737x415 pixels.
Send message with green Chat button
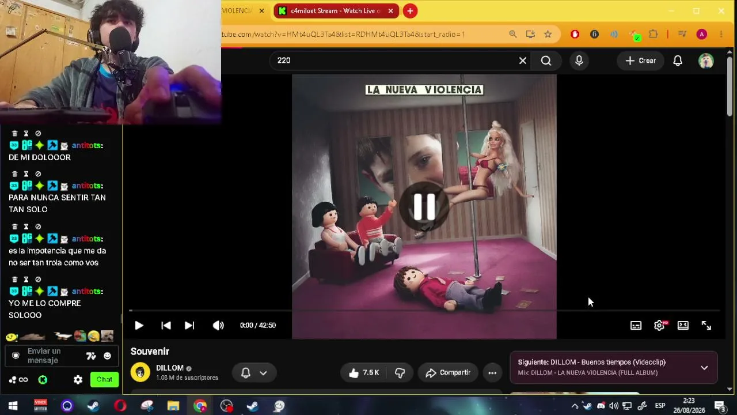pos(104,379)
